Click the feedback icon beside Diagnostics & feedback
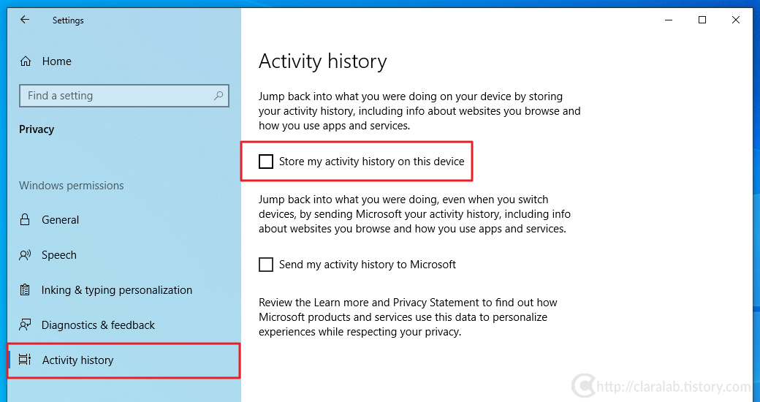Image resolution: width=760 pixels, height=402 pixels. [x=25, y=325]
